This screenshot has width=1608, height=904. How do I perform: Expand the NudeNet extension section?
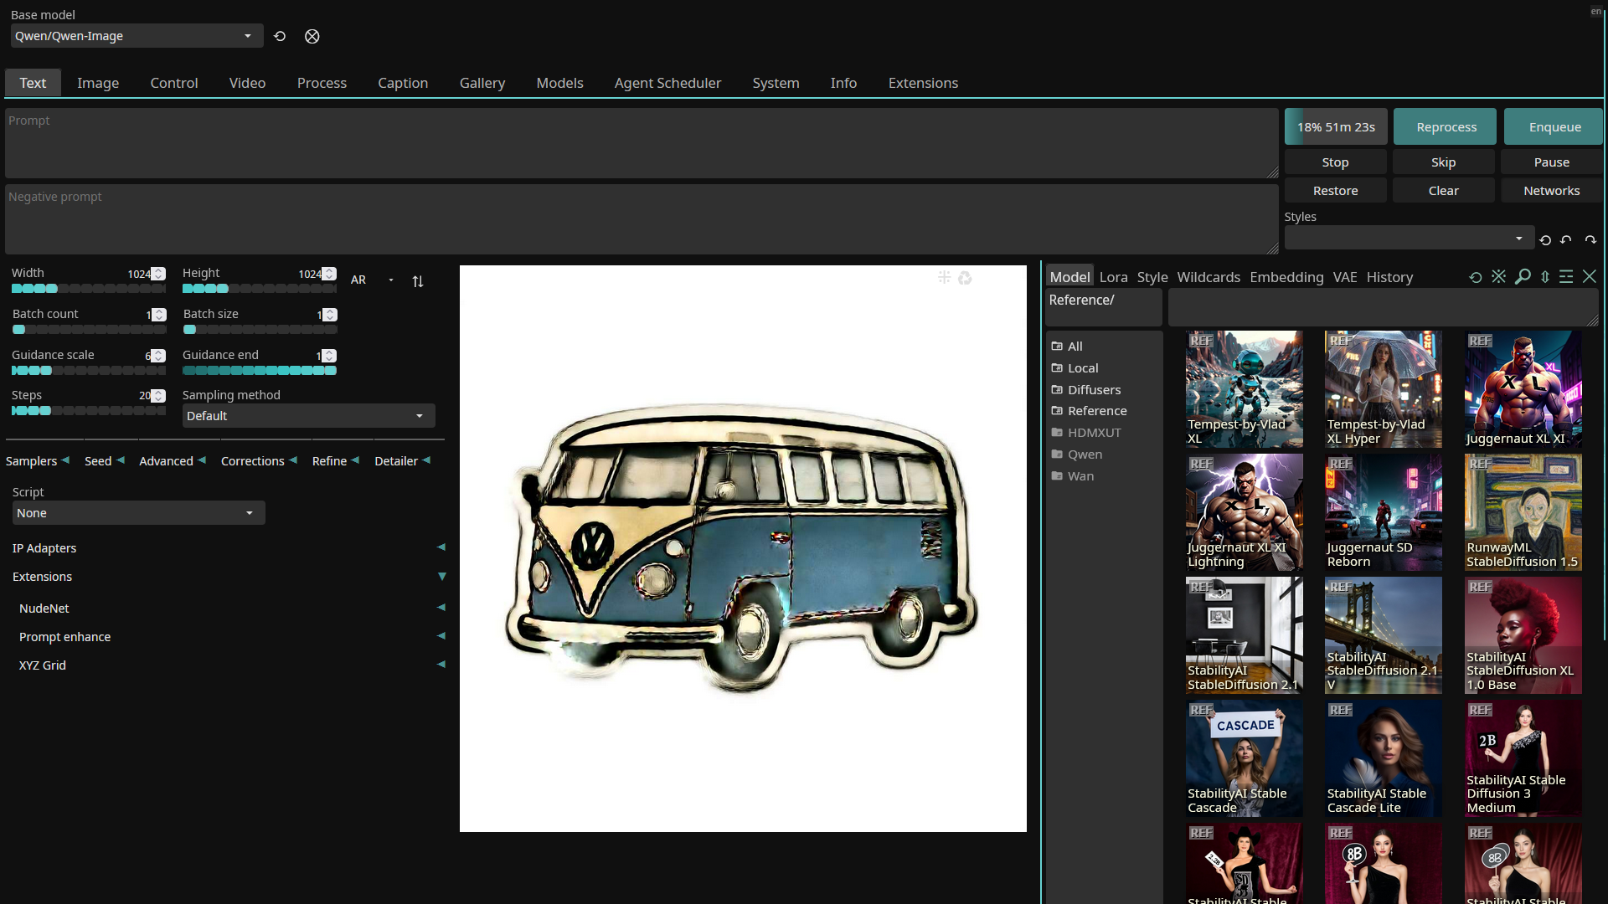pos(441,608)
